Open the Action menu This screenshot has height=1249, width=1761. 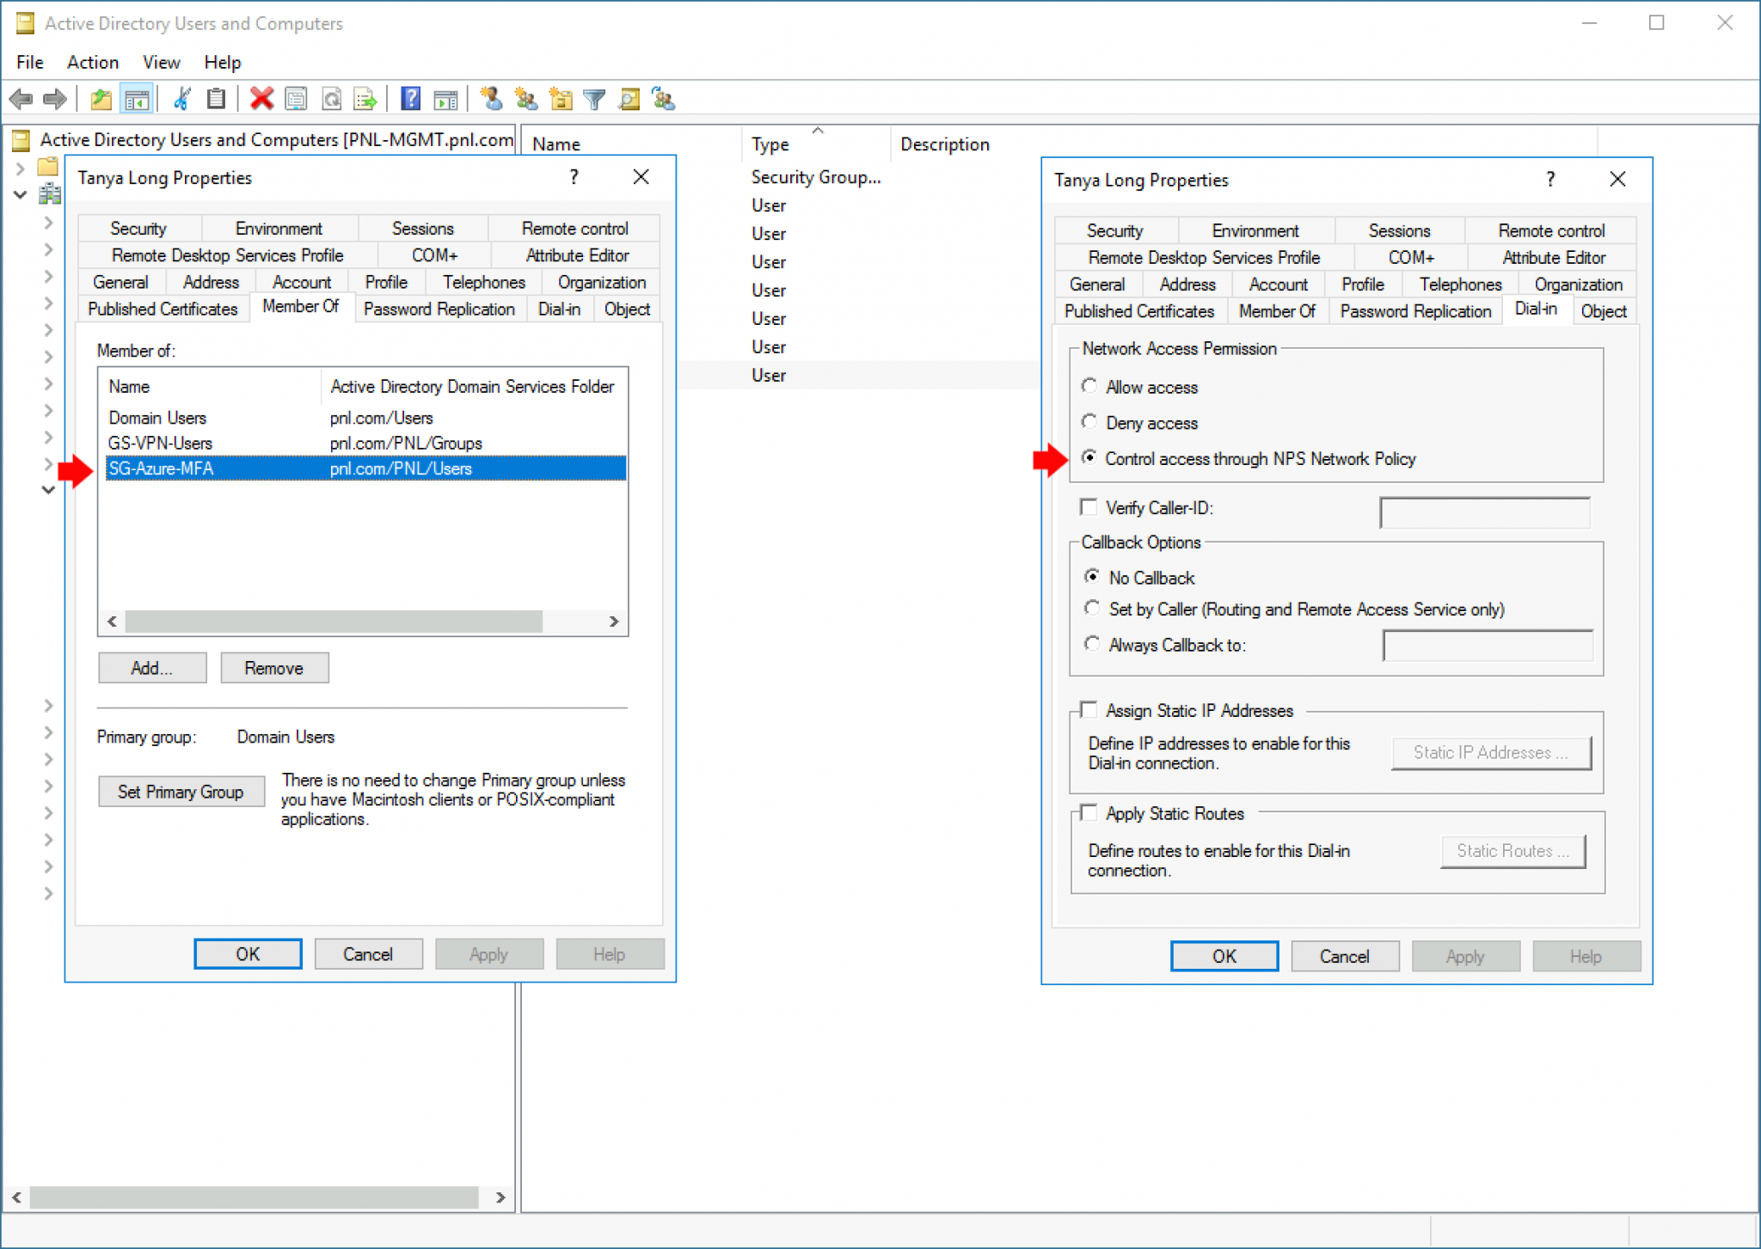pyautogui.click(x=92, y=62)
